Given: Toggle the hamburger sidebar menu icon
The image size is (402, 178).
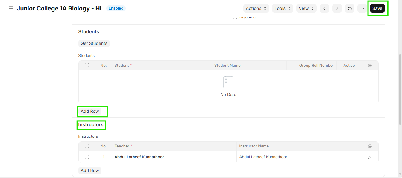Looking at the screenshot, I should pyautogui.click(x=11, y=8).
